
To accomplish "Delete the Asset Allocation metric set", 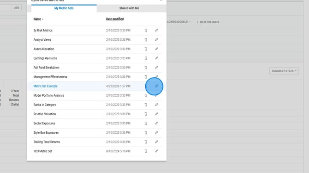I will (x=146, y=49).
